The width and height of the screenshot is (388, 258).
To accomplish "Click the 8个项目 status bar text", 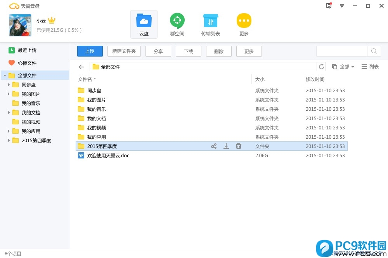I will pyautogui.click(x=13, y=254).
